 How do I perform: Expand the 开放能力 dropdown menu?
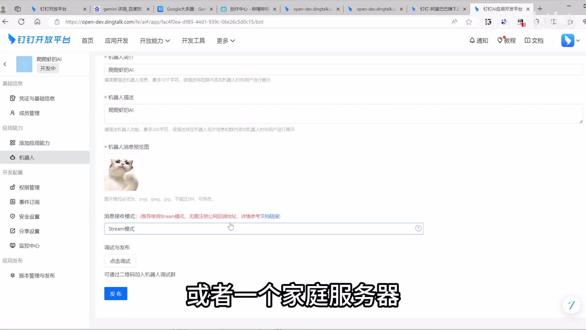155,41
